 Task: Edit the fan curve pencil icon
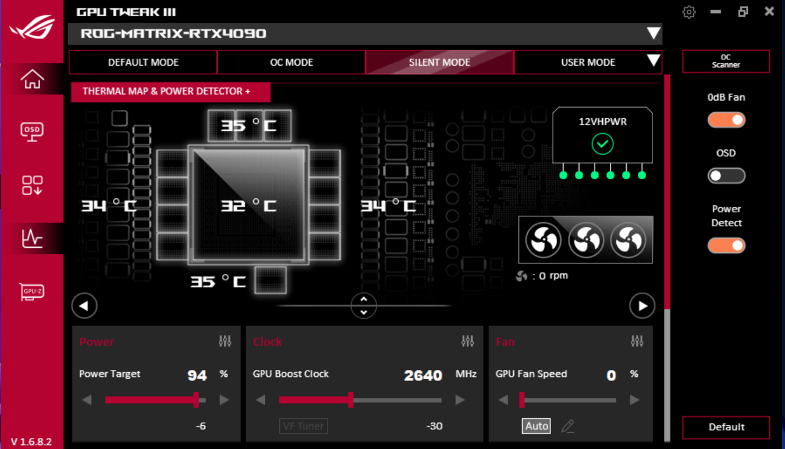pyautogui.click(x=568, y=426)
